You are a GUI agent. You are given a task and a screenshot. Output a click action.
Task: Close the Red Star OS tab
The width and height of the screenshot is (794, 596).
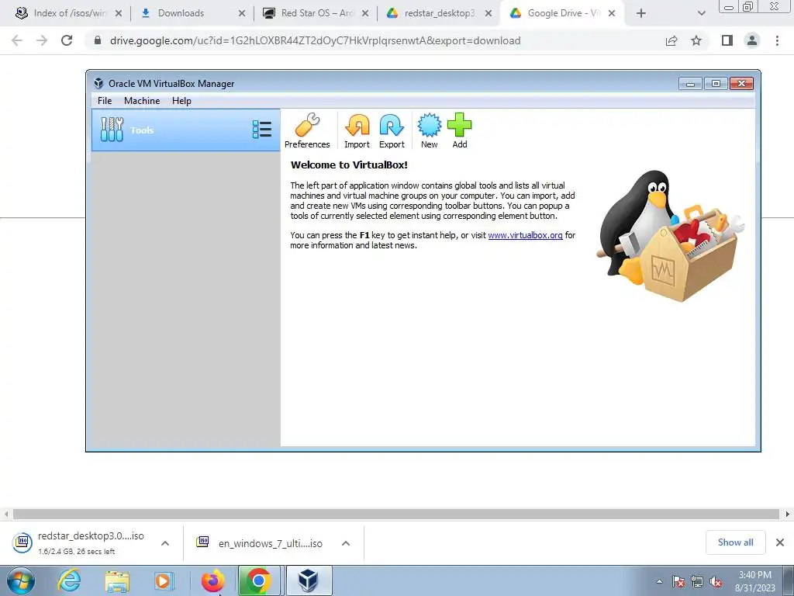[x=365, y=13]
